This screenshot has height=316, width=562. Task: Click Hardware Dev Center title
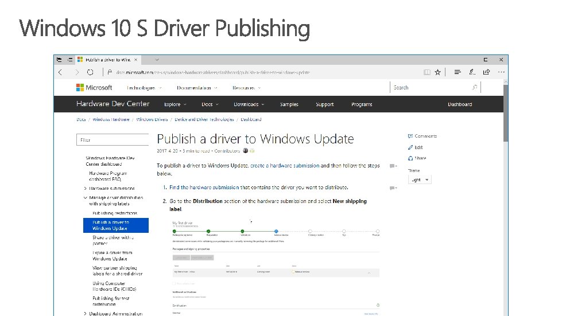pos(113,104)
